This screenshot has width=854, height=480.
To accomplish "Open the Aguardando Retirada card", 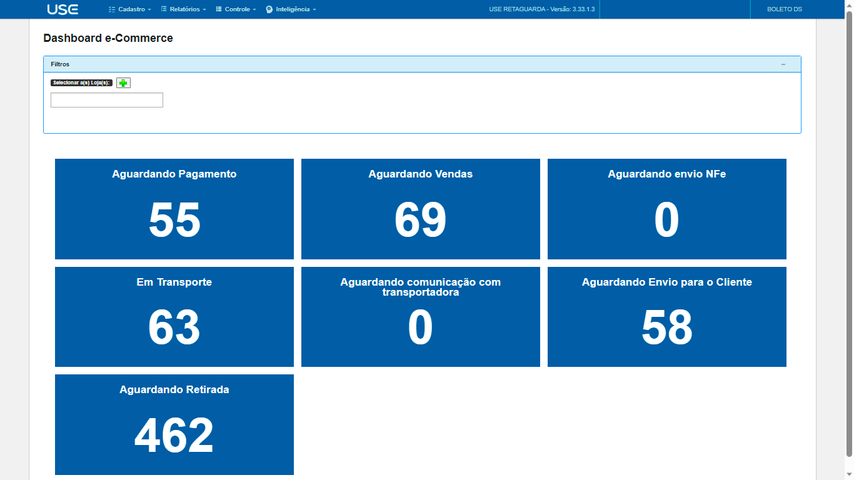I will pos(174,424).
